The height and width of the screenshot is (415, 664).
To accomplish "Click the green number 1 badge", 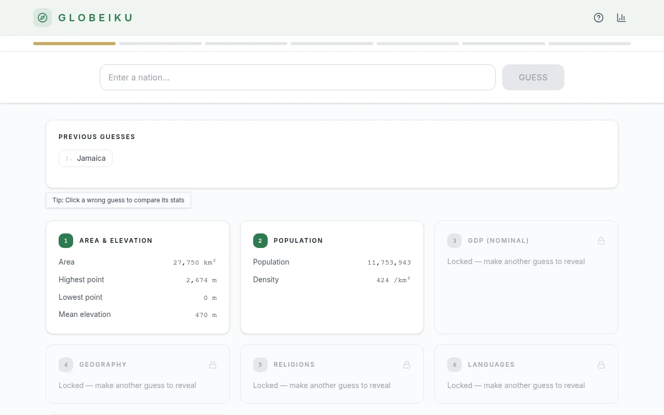I will 66,241.
